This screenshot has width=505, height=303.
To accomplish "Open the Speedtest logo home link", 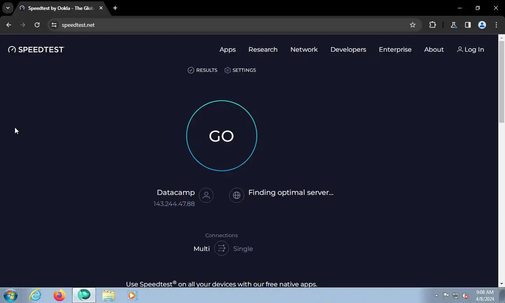I will [x=36, y=49].
